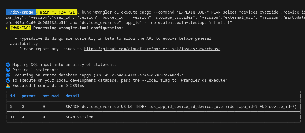Click the ~/dev/capgo prompt path segment
Image resolution: width=305 pixels, height=133 pixels.
tap(20, 12)
